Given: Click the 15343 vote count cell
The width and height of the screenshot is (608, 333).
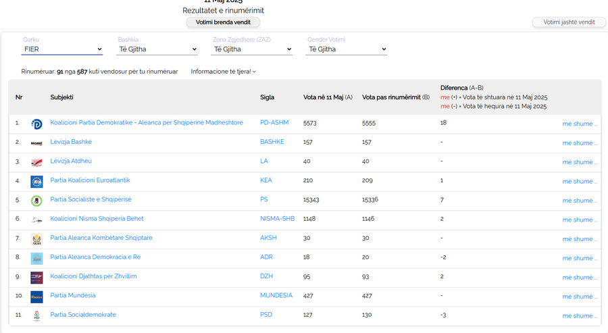Looking at the screenshot, I should click(x=311, y=200).
